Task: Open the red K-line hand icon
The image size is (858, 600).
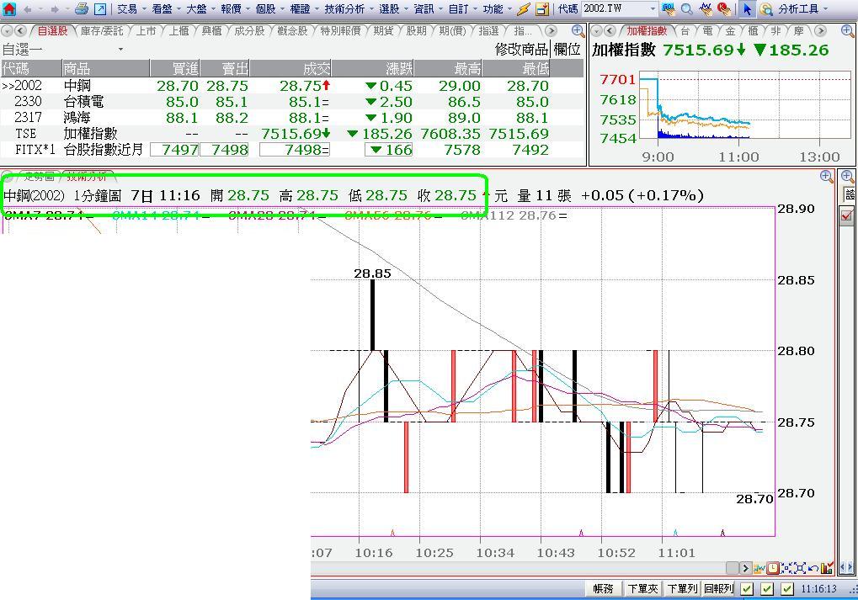Action: (x=724, y=8)
